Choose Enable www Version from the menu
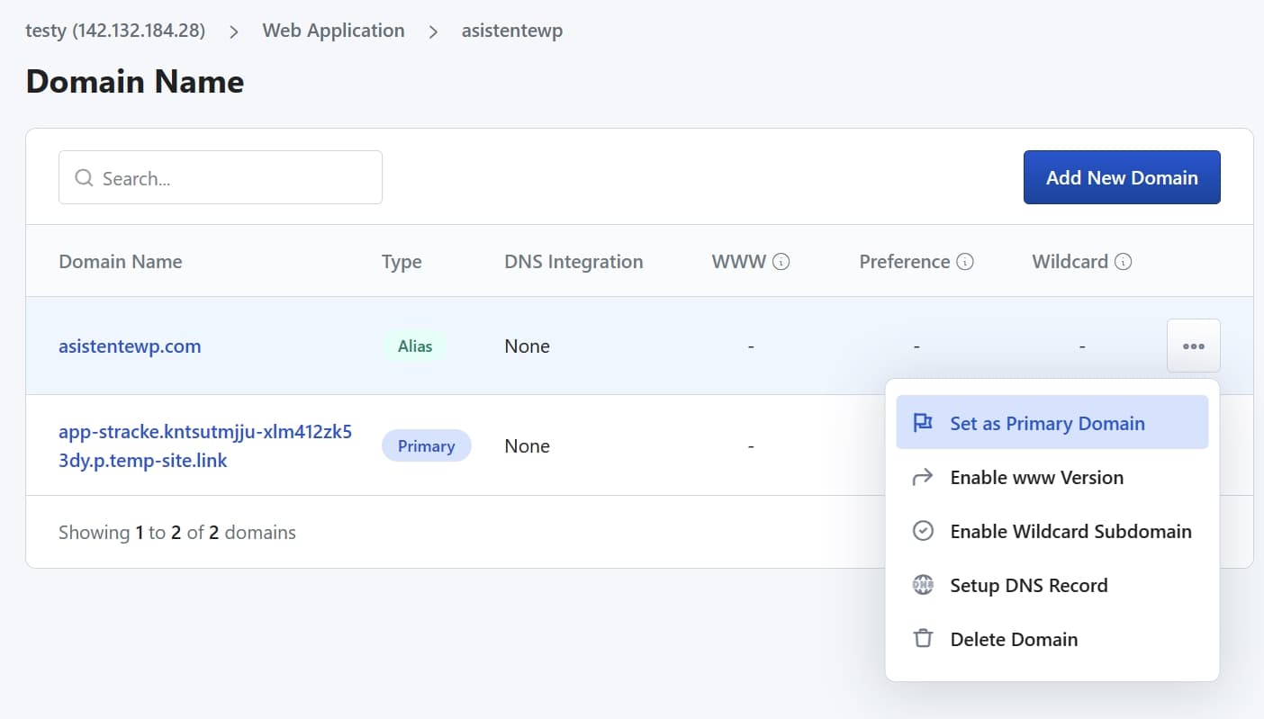The image size is (1264, 719). tap(1036, 477)
